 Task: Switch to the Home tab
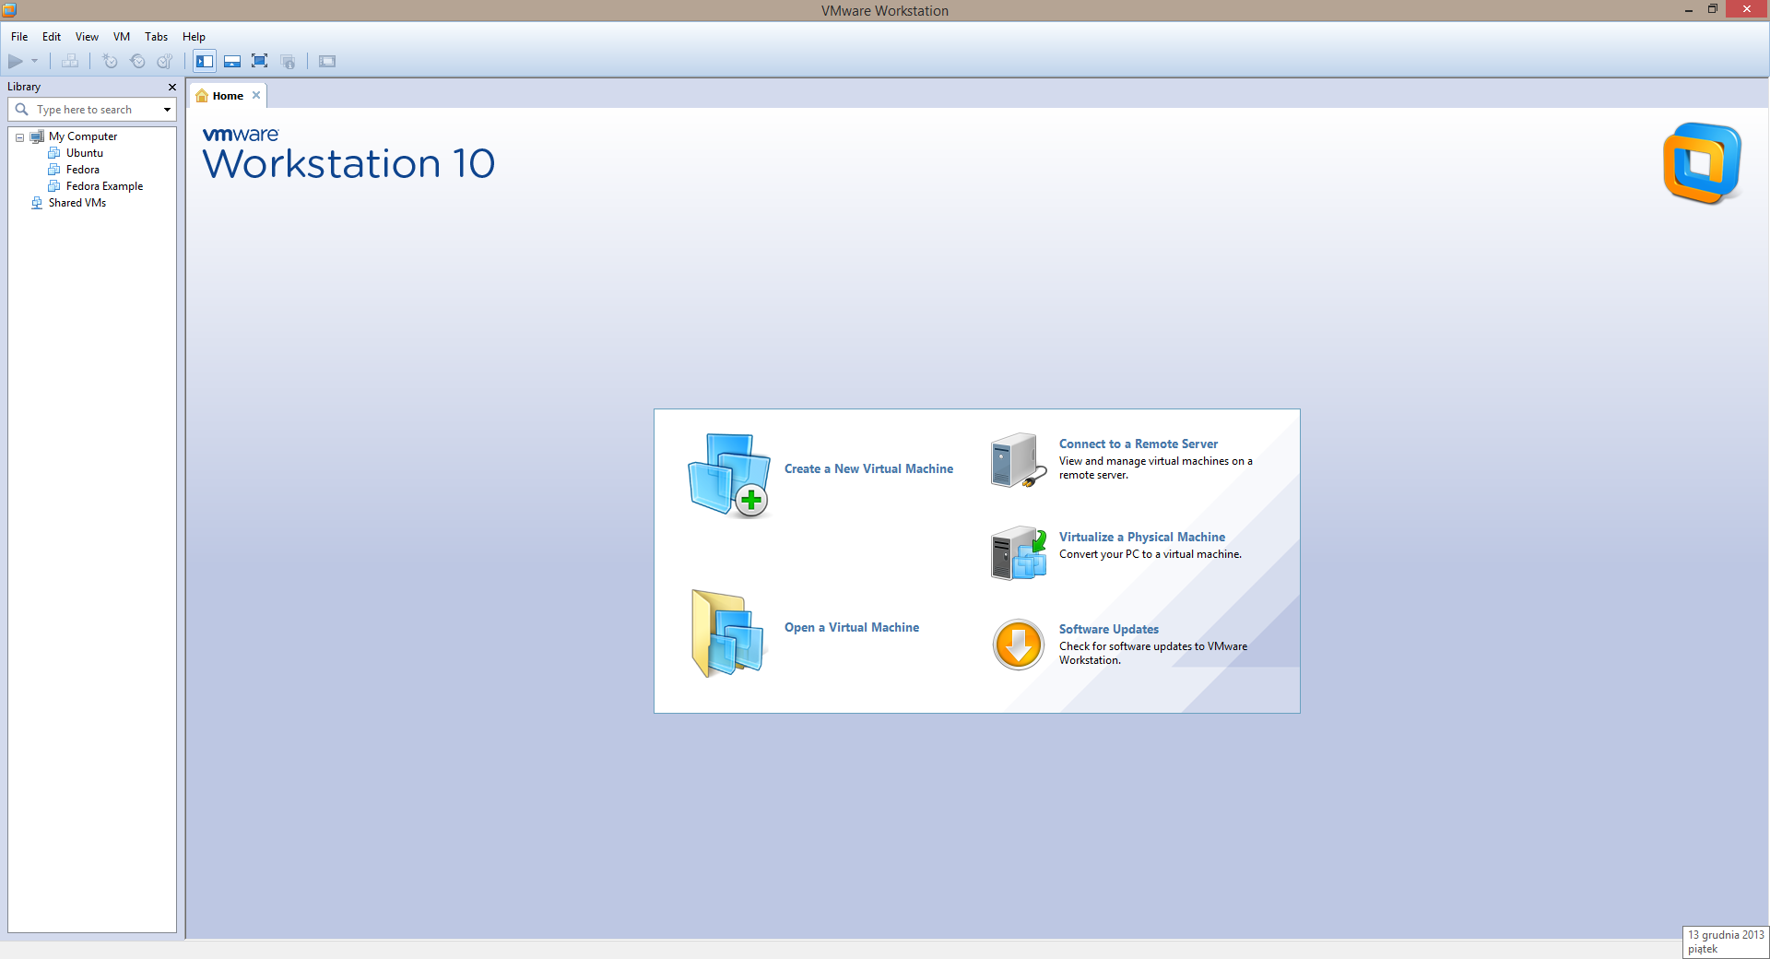tap(228, 96)
